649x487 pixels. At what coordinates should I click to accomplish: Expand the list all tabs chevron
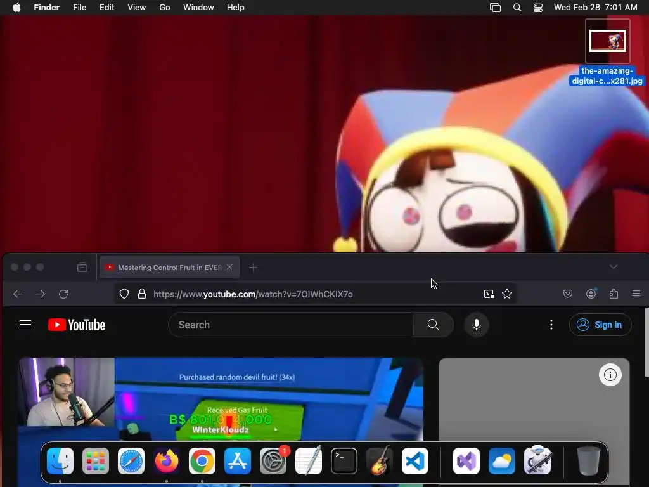click(x=614, y=267)
